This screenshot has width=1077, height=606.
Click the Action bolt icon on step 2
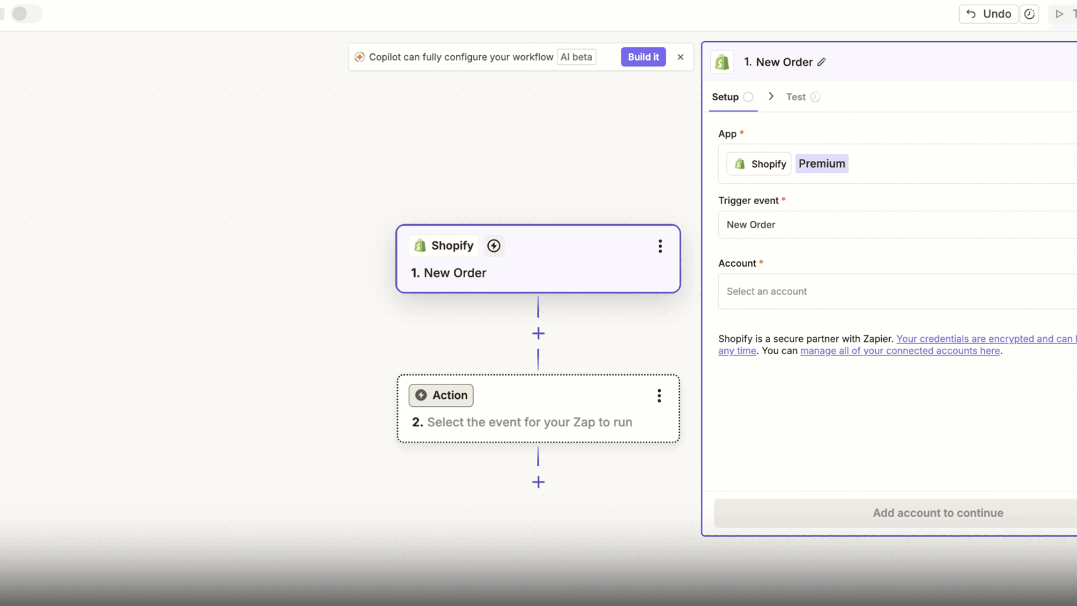pyautogui.click(x=420, y=395)
